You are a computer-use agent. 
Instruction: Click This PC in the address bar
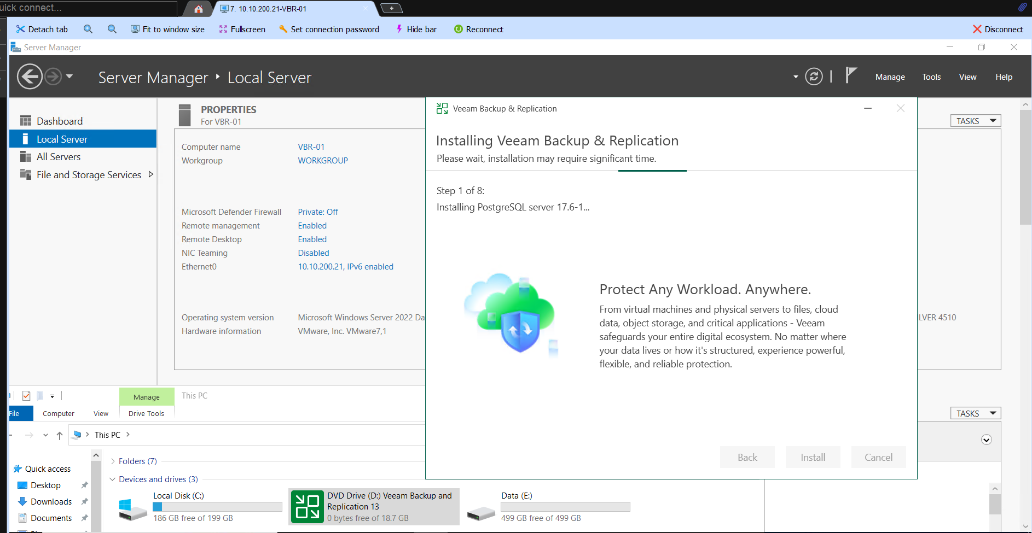pos(107,435)
